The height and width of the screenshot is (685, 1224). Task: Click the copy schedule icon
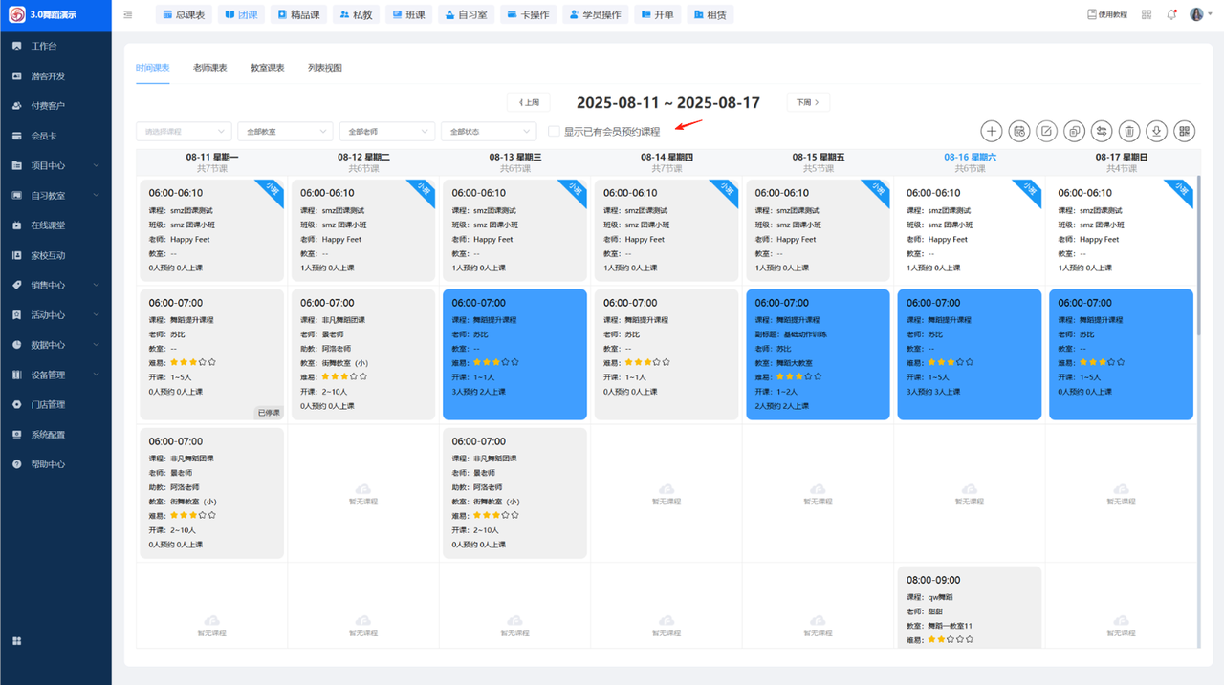click(1075, 131)
